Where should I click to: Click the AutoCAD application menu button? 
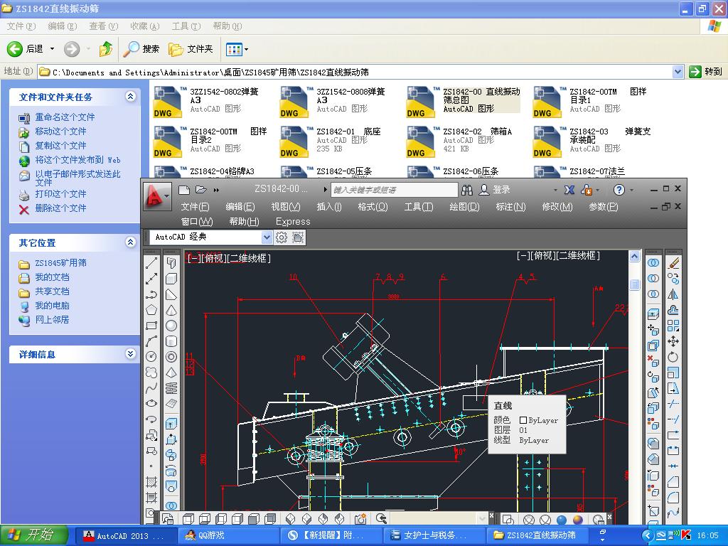(x=156, y=196)
